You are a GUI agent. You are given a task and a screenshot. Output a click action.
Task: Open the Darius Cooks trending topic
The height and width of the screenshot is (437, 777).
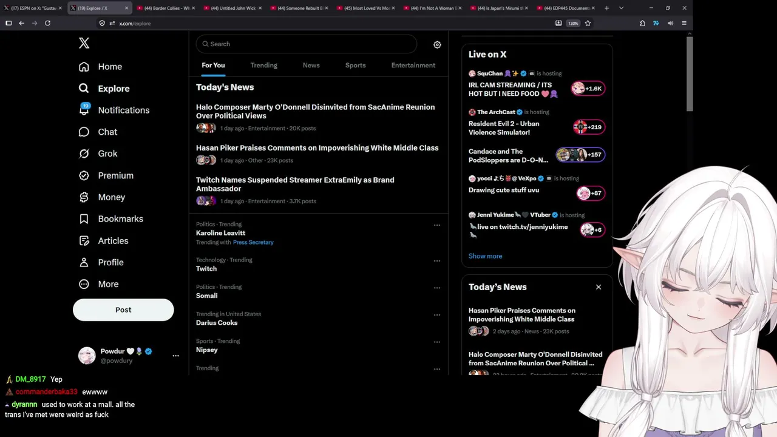pos(217,323)
